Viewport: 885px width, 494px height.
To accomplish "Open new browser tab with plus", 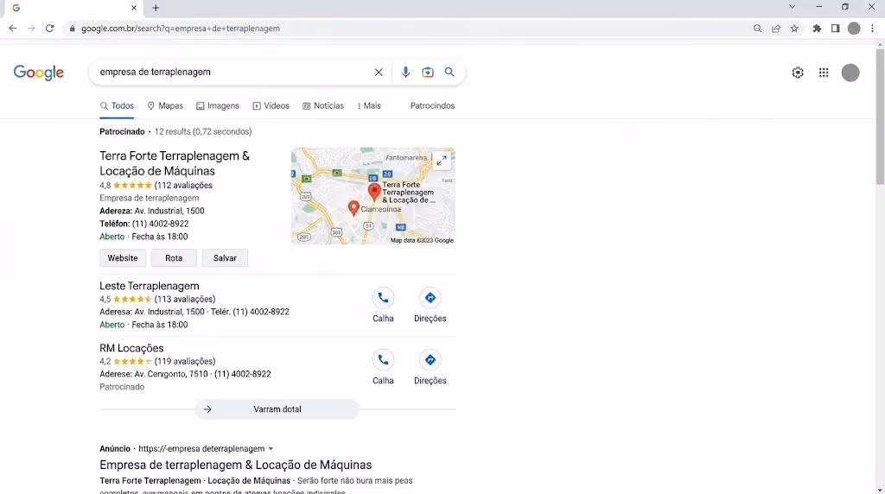I will point(156,8).
